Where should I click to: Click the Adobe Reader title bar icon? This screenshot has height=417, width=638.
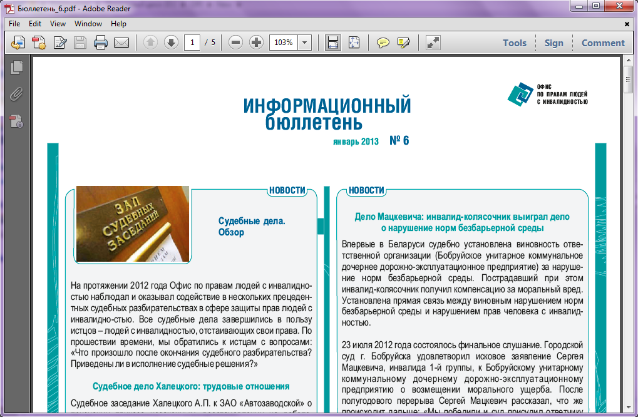tap(9, 8)
